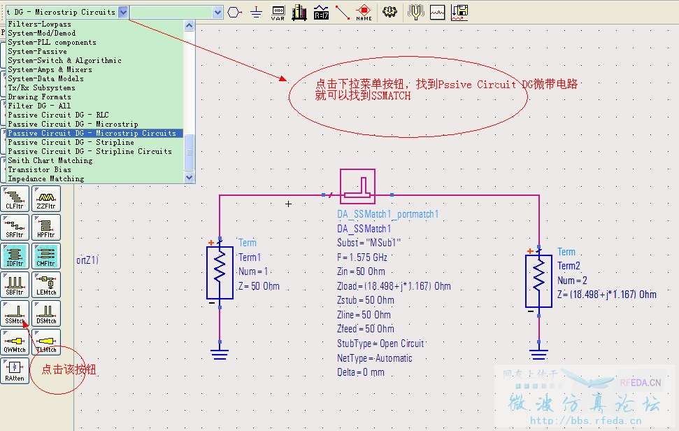Click the NetType=Automatic parameter
The height and width of the screenshot is (431, 679).
375,358
